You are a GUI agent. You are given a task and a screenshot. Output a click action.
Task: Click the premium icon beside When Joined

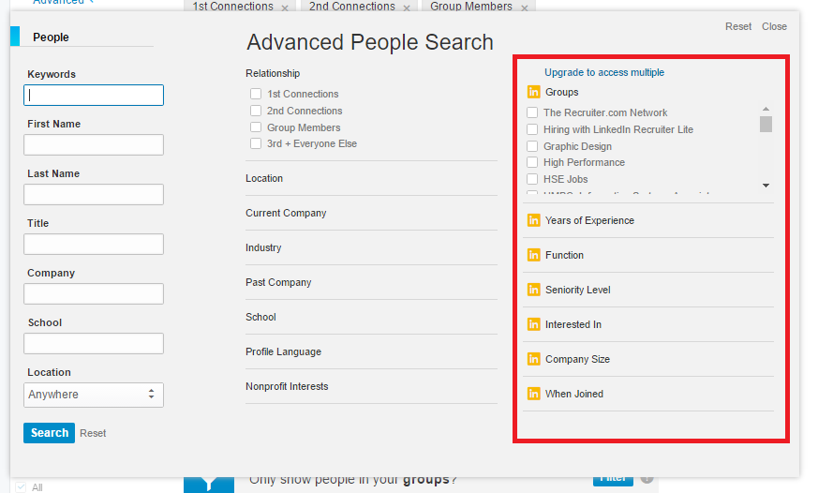(533, 394)
